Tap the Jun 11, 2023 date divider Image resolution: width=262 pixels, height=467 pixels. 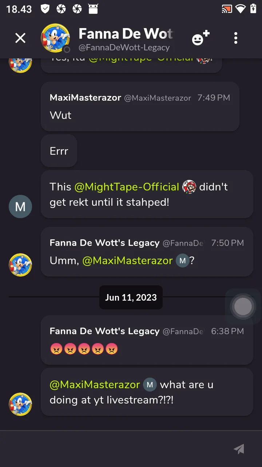(x=131, y=297)
